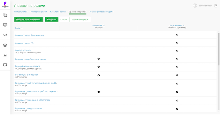
Task: Click Берёзкина check for Базовый уровень доступа
Action: coord(177,67)
